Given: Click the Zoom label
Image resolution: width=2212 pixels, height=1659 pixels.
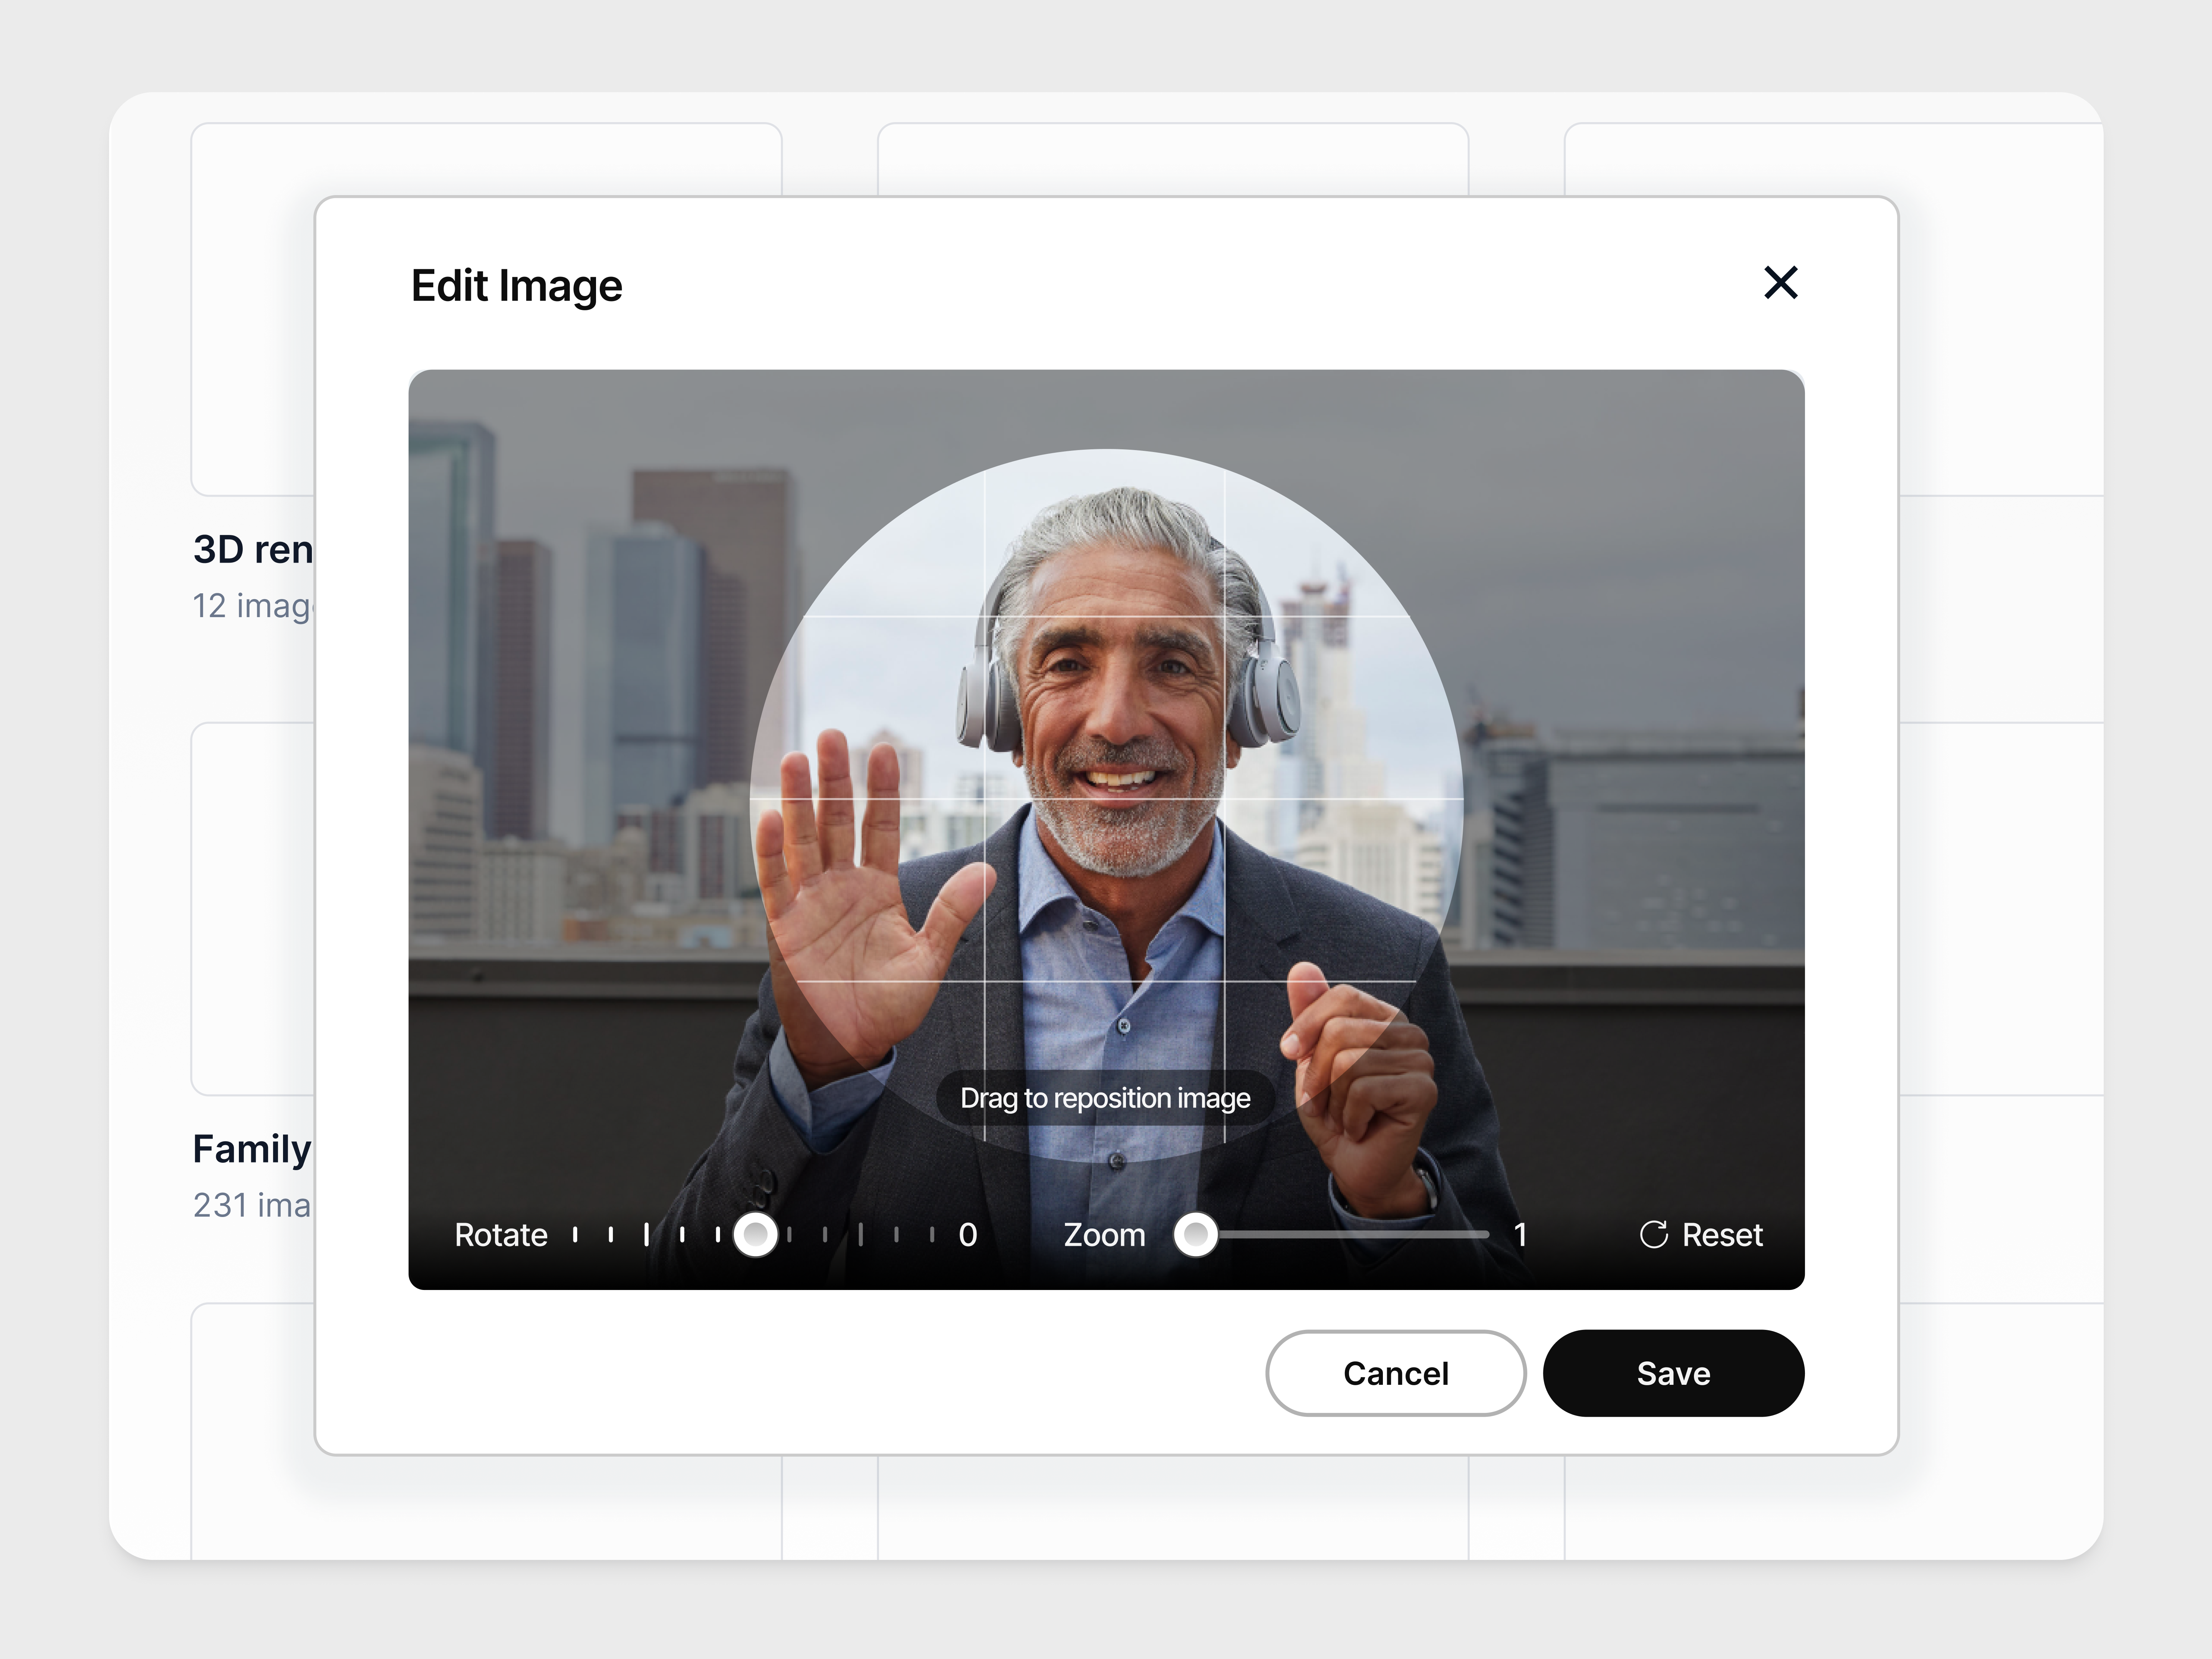Looking at the screenshot, I should coord(1104,1235).
